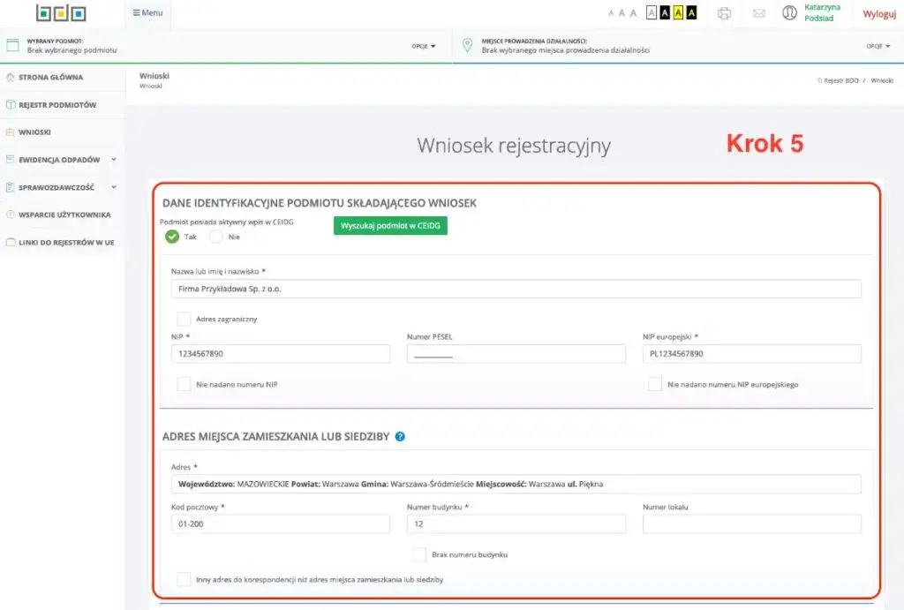The height and width of the screenshot is (610, 904).
Task: Click the Numer PESEL input field
Action: point(516,353)
